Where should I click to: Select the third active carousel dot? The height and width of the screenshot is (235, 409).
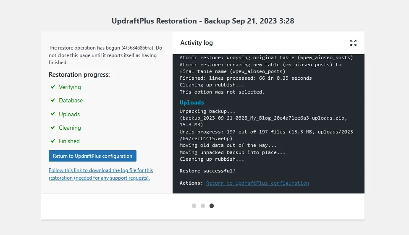pyautogui.click(x=212, y=206)
